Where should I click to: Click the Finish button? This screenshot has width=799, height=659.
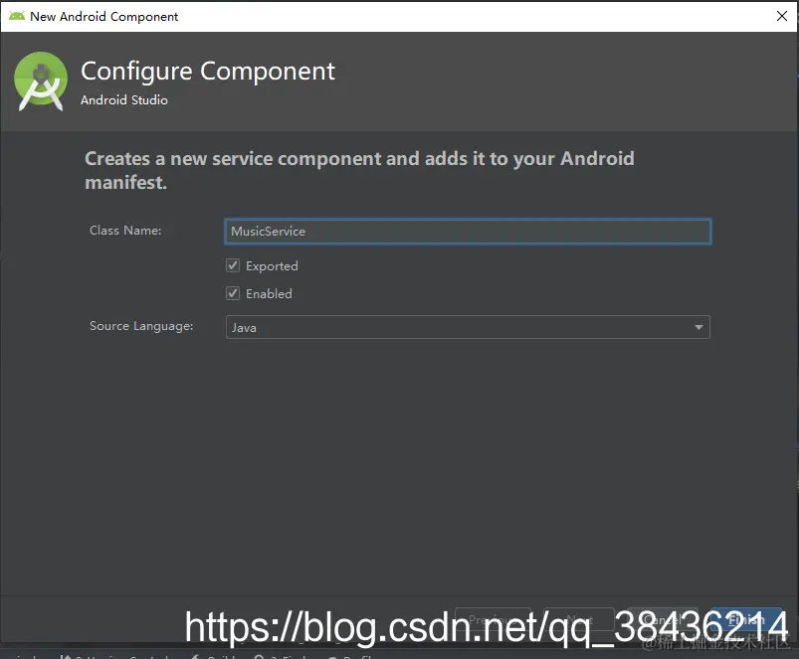point(746,619)
